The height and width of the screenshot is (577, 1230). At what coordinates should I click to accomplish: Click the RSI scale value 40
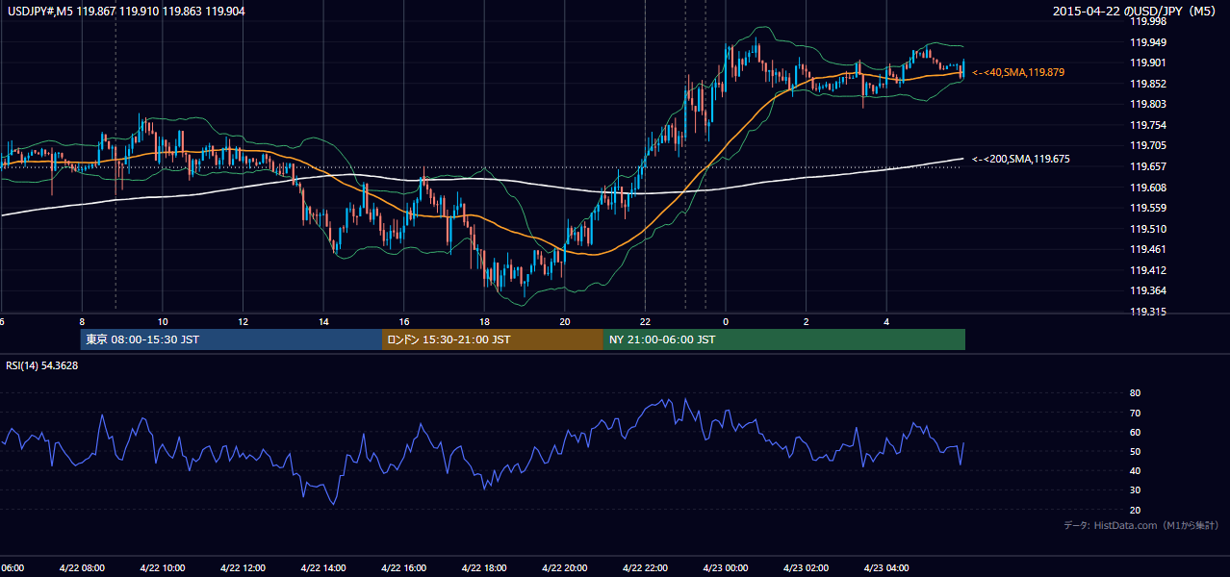pos(1135,470)
